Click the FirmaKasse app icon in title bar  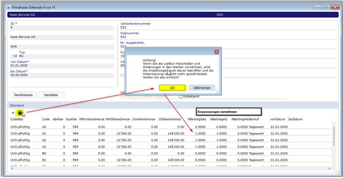point(9,6)
